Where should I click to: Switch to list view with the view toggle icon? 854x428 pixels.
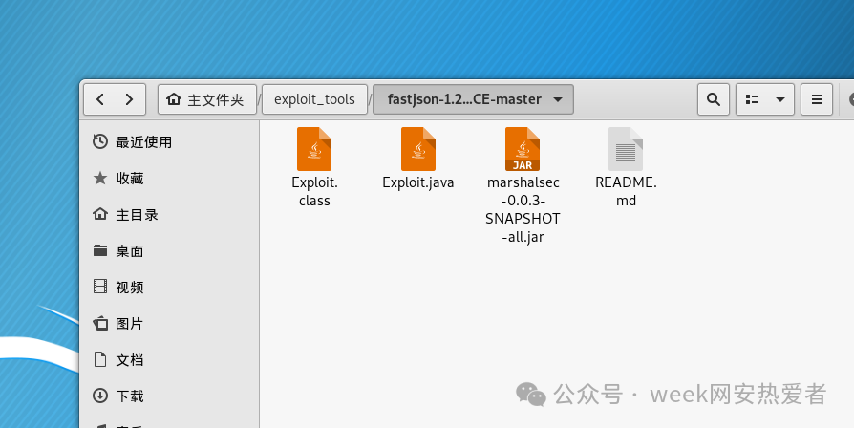click(752, 99)
